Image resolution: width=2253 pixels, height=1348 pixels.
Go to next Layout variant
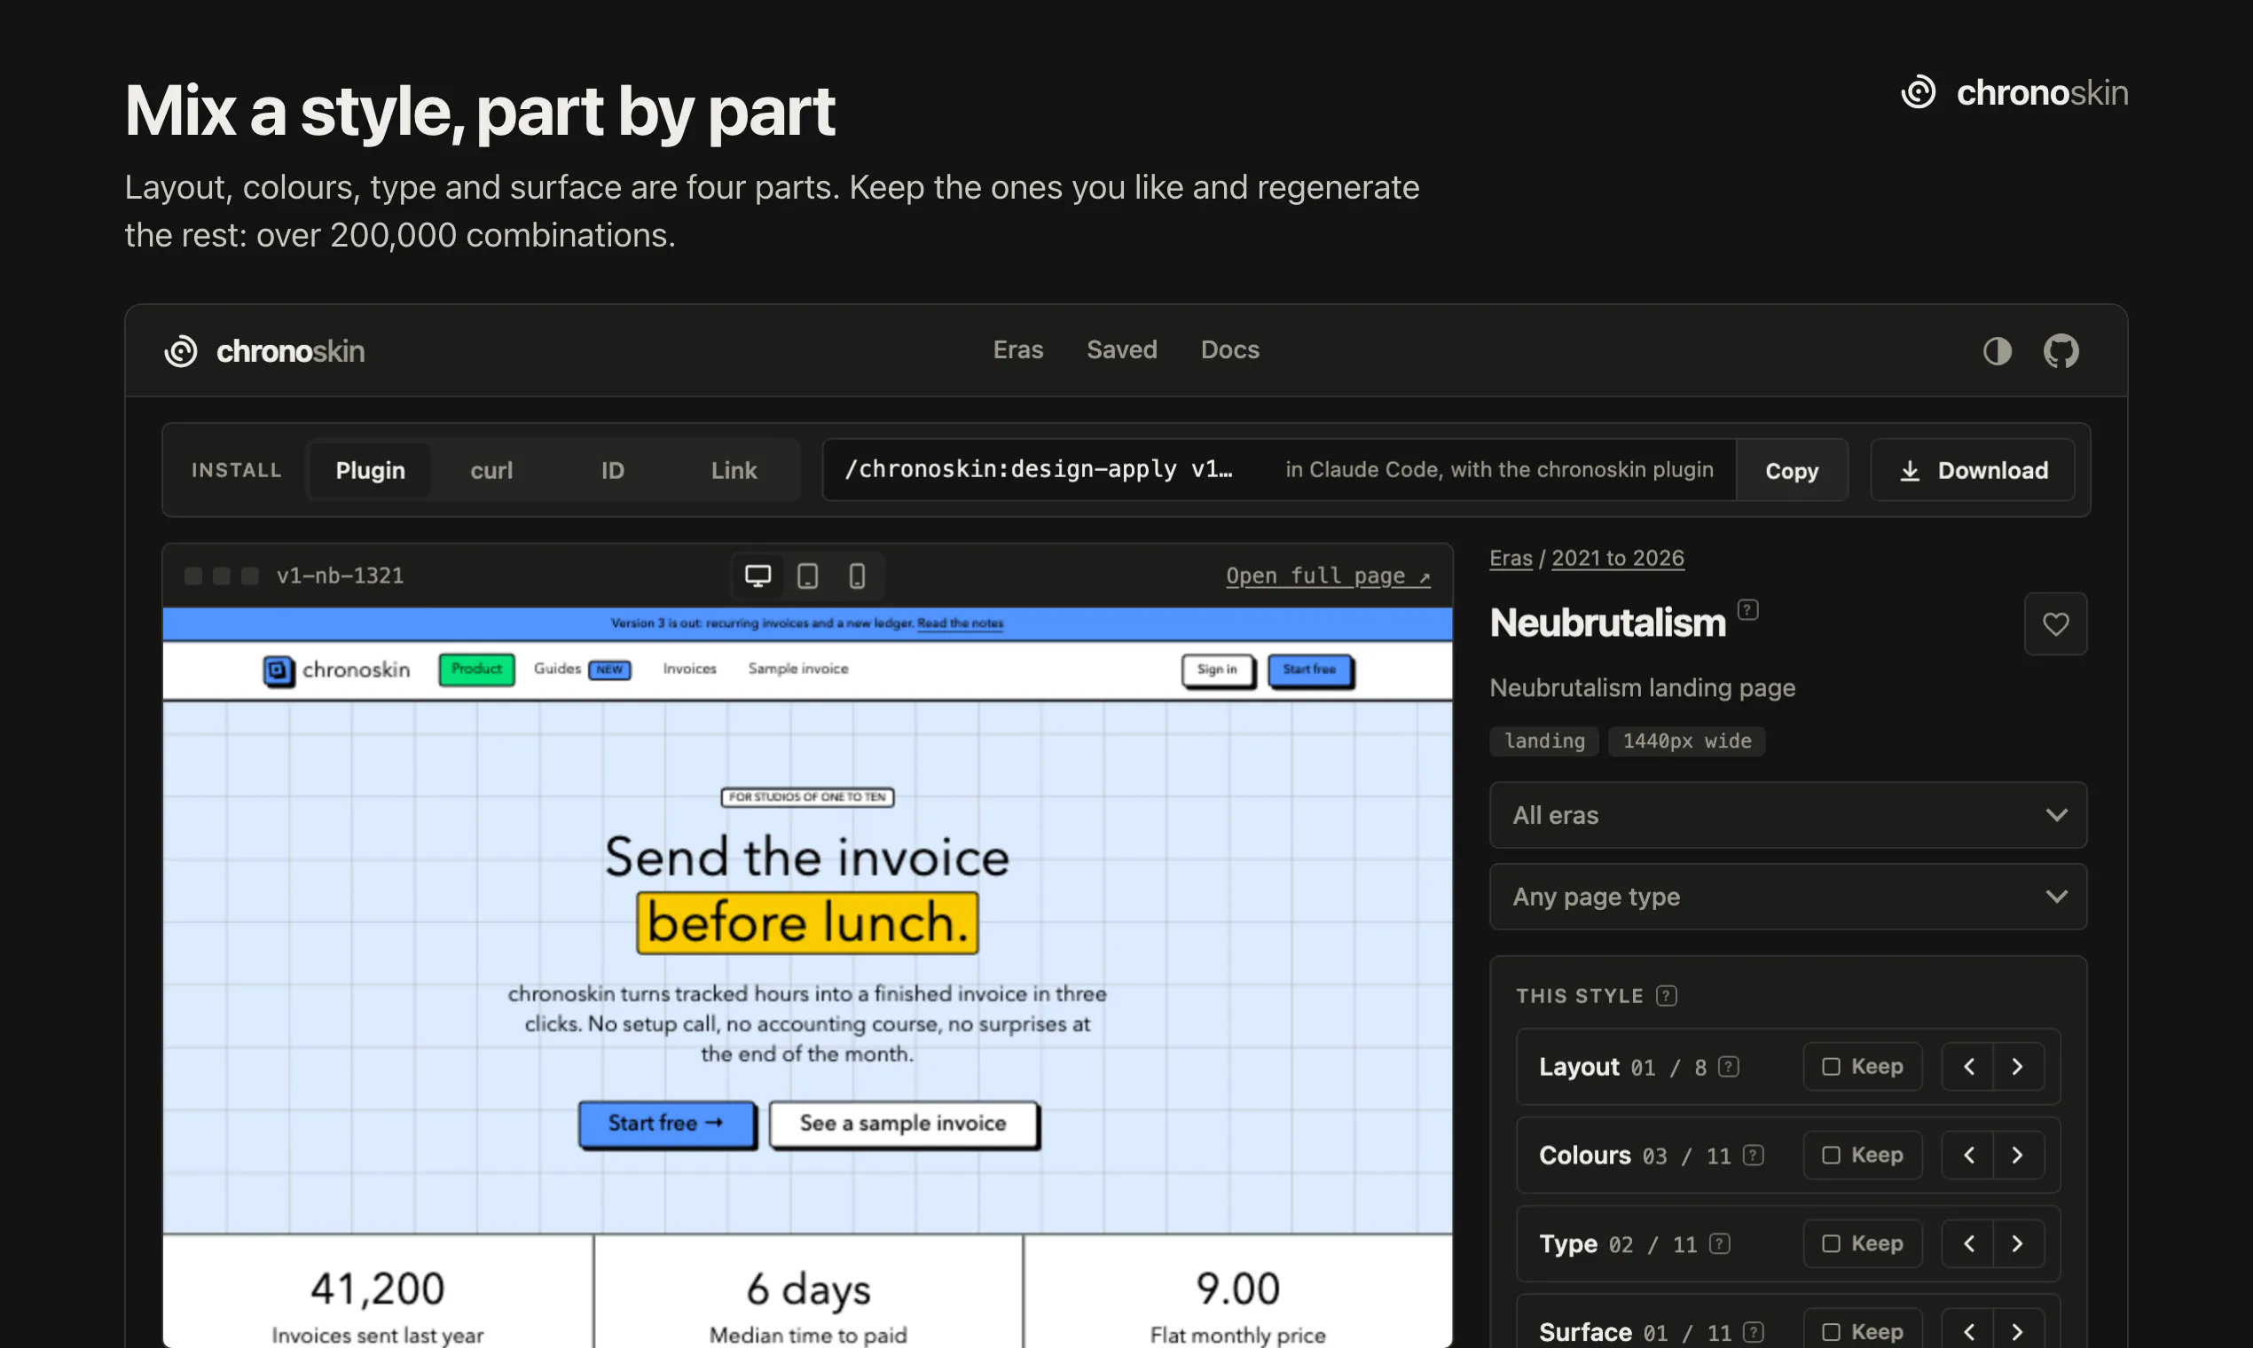click(2019, 1066)
